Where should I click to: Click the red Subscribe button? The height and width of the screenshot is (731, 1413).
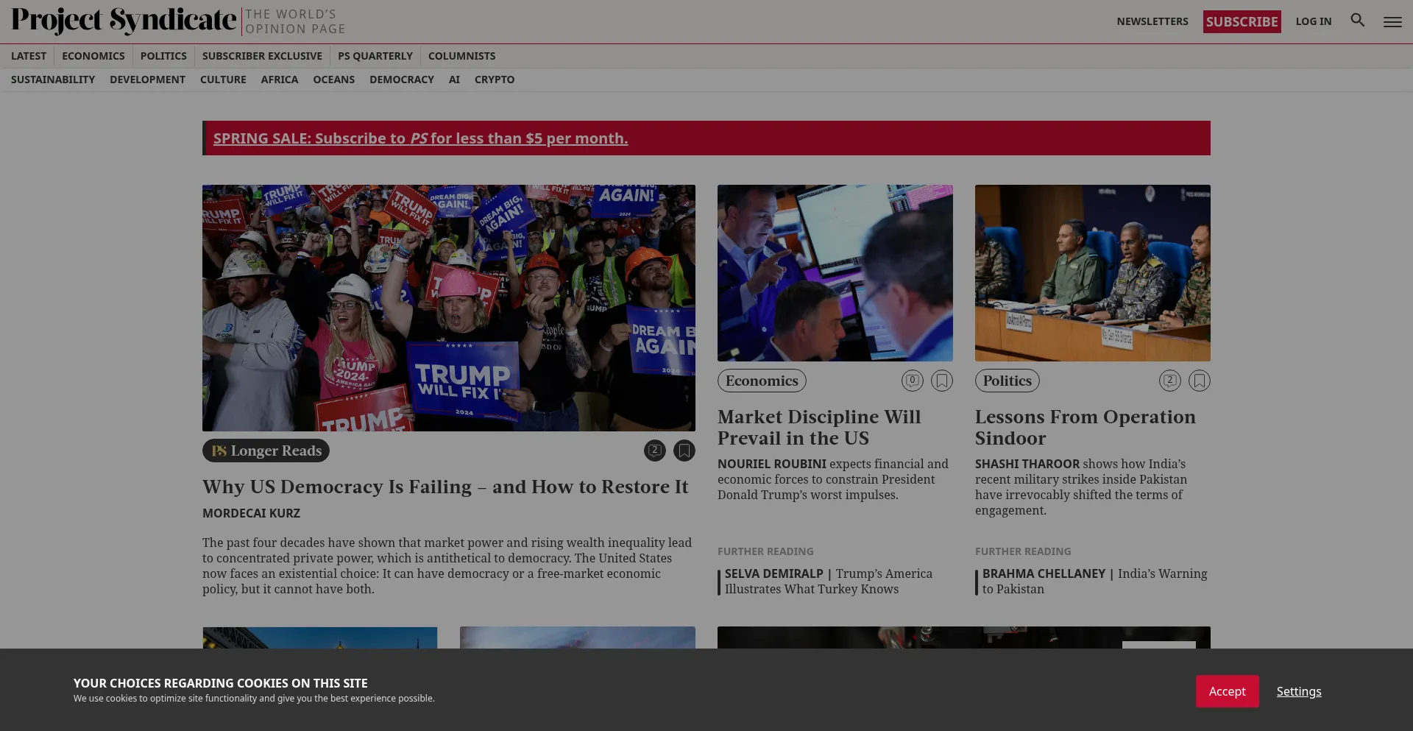pos(1242,21)
